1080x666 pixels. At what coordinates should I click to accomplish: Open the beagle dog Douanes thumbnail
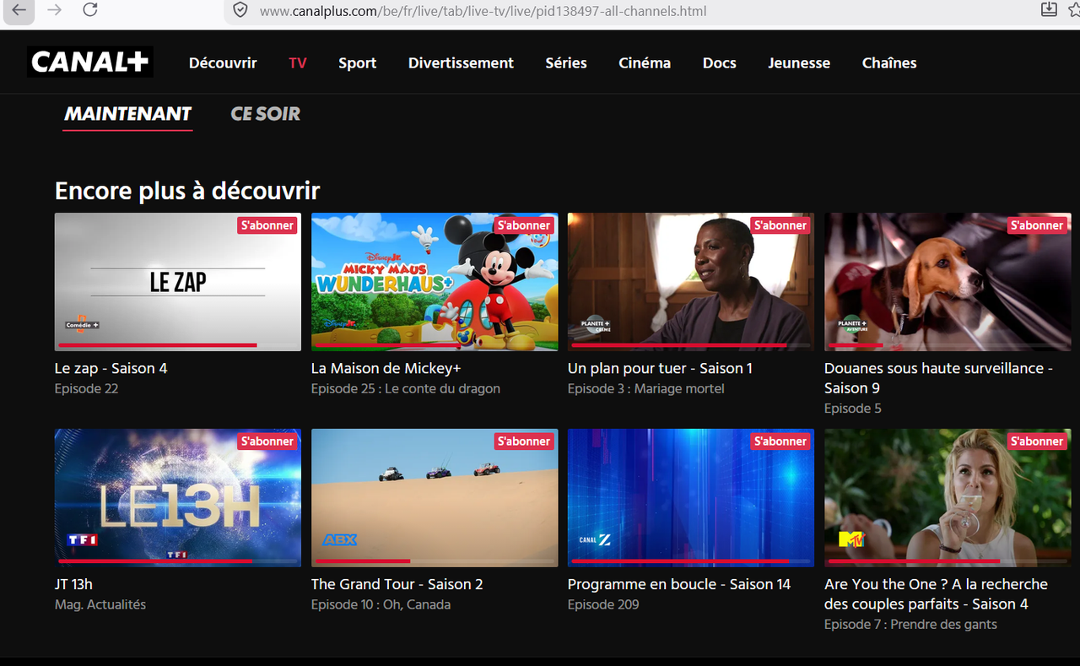coord(948,282)
